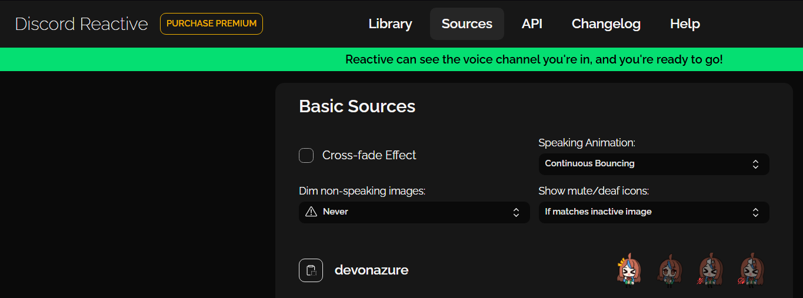Switch to the Sources tab
The image size is (803, 298).
click(467, 24)
